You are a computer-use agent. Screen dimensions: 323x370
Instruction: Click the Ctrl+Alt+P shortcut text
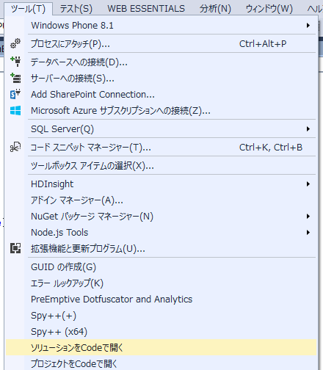263,44
